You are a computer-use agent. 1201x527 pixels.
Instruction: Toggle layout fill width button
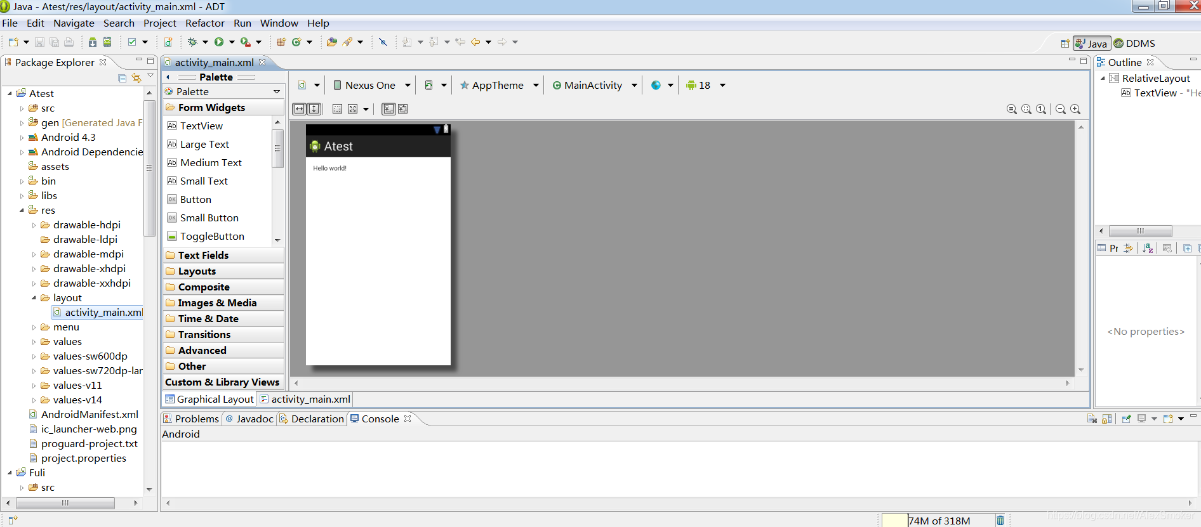(x=299, y=109)
